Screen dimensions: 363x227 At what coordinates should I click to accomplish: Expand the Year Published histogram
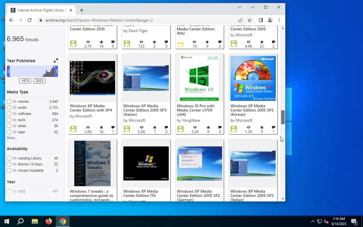click(56, 60)
